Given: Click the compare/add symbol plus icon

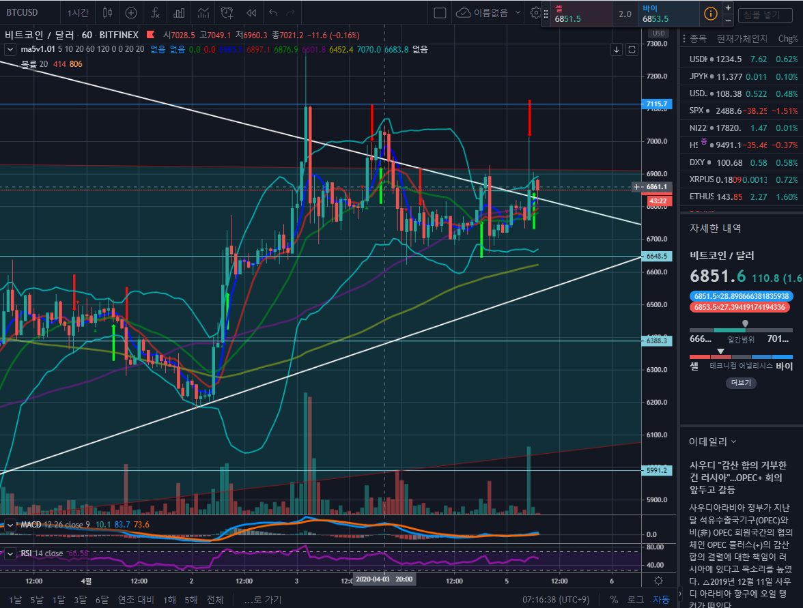Looking at the screenshot, I should click(131, 13).
